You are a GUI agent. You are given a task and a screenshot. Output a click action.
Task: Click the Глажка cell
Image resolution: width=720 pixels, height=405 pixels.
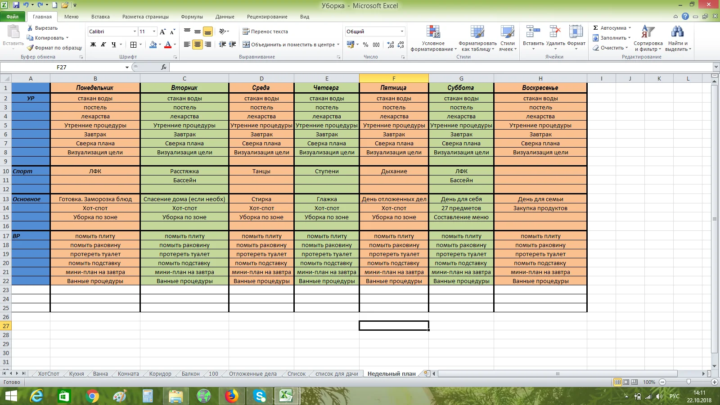click(x=327, y=199)
